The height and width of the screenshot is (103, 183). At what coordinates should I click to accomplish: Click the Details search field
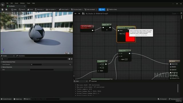(35, 59)
